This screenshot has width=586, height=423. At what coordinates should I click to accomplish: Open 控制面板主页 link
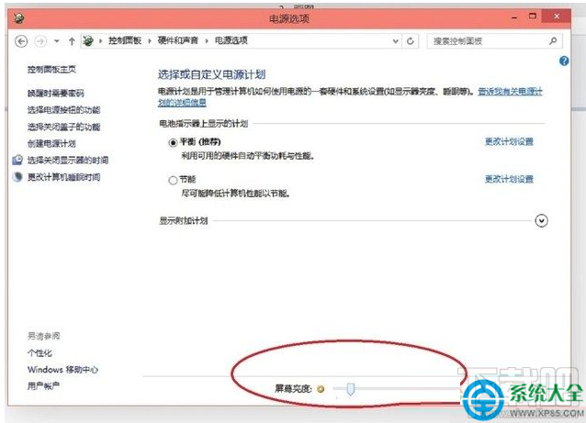[x=51, y=70]
